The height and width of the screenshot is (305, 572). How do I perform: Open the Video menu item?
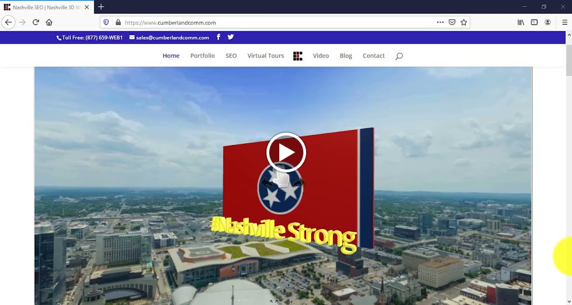point(321,56)
